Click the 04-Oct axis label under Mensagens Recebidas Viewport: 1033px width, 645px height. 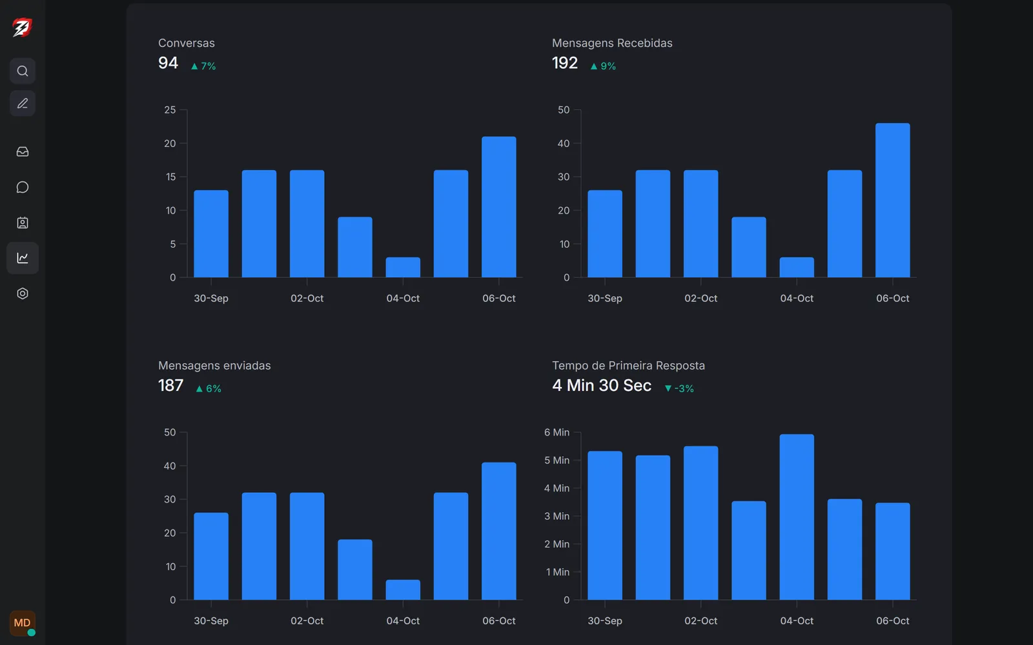click(797, 298)
